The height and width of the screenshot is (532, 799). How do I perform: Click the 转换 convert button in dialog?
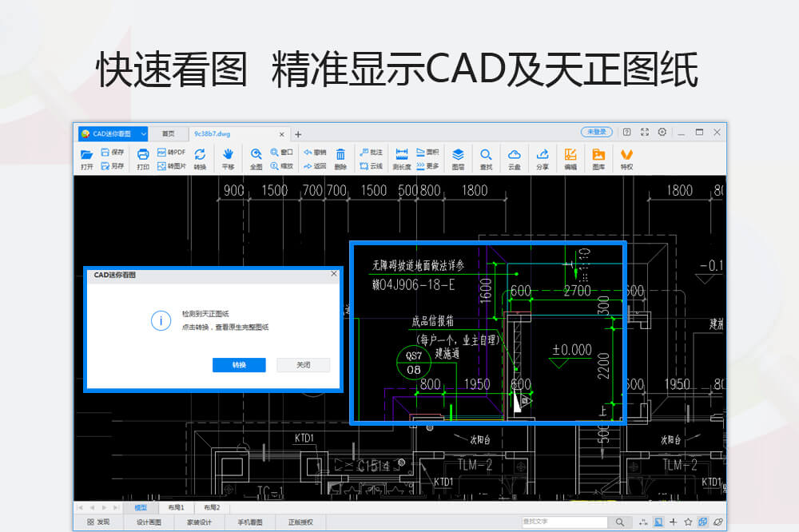tap(237, 364)
